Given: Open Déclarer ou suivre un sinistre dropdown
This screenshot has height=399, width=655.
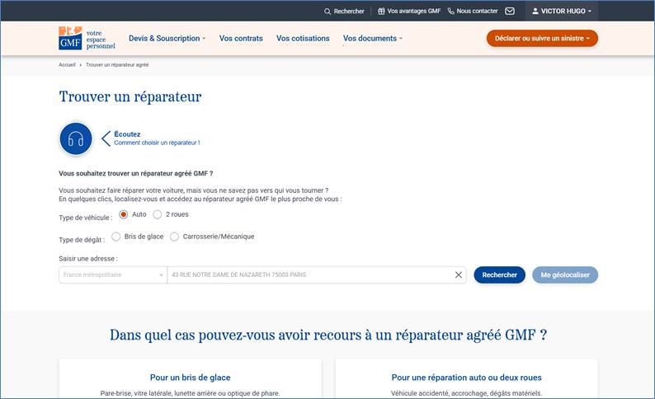Looking at the screenshot, I should pyautogui.click(x=541, y=38).
